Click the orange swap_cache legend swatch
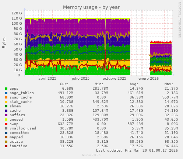 tap(6, 97)
